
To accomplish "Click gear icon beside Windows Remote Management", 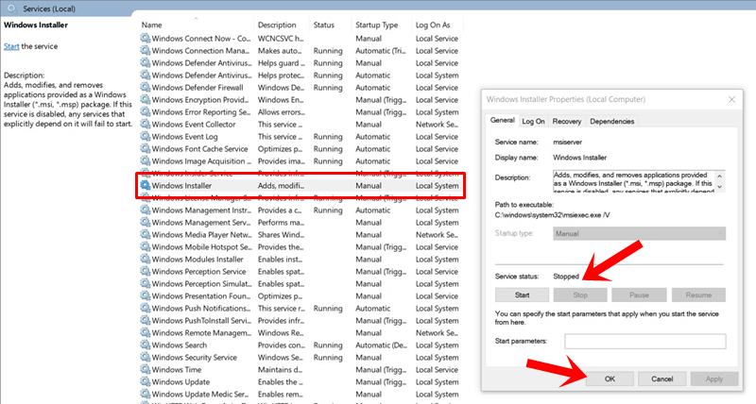I will (x=146, y=333).
